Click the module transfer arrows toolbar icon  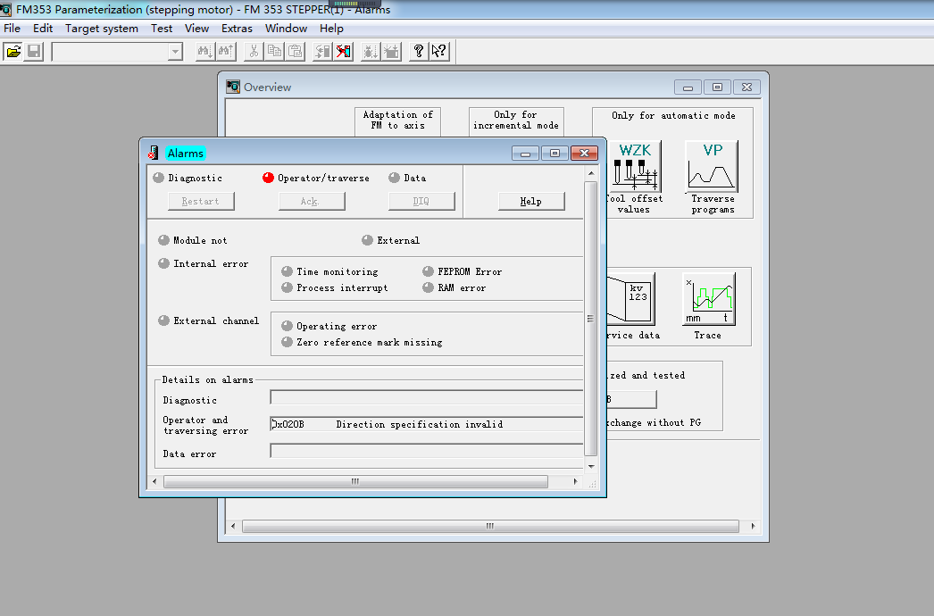(x=323, y=51)
